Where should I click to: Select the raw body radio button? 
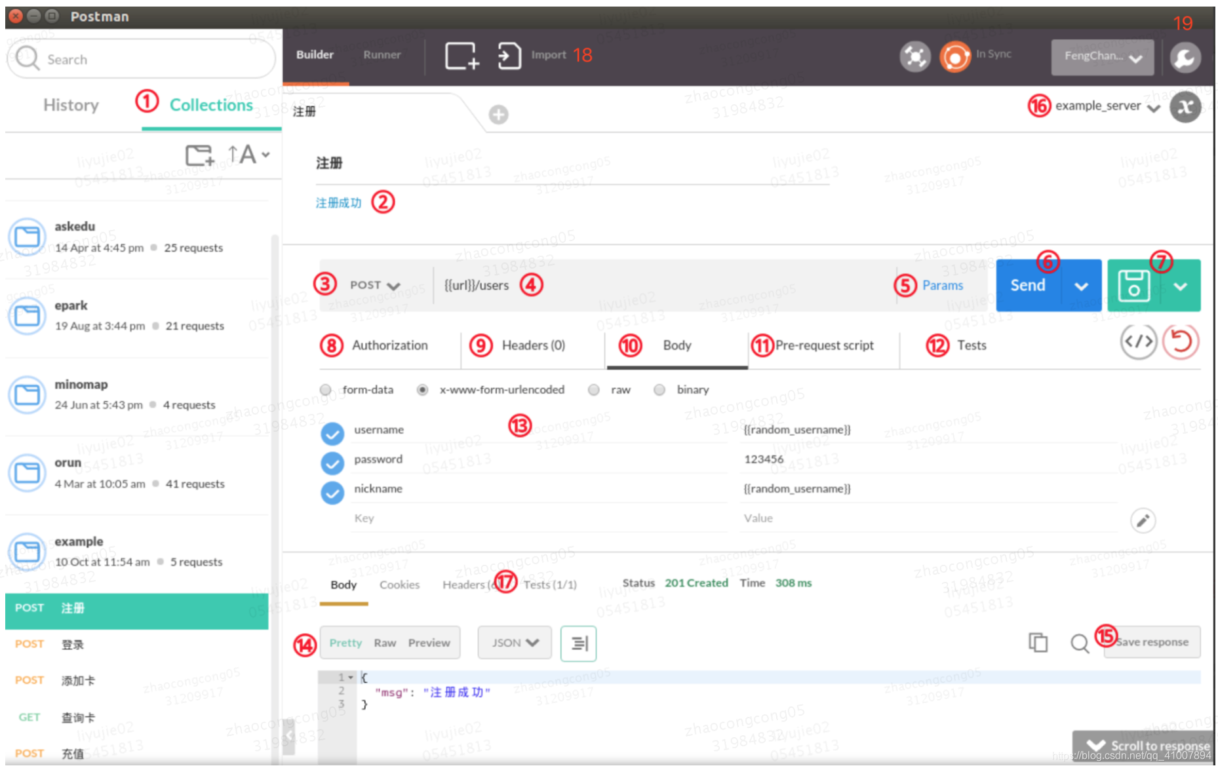[594, 390]
